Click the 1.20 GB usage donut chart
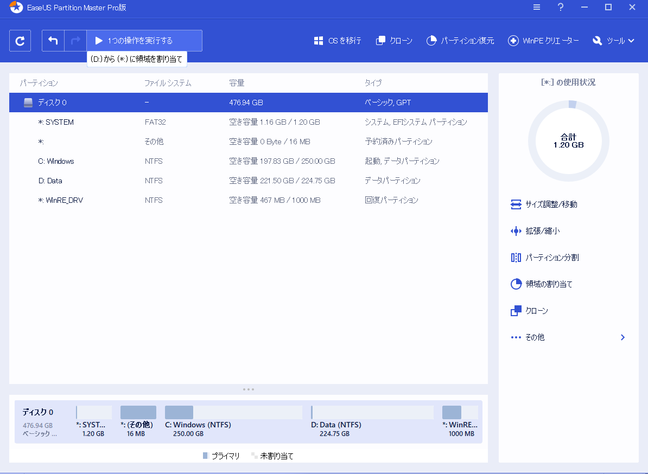The width and height of the screenshot is (648, 474). [568, 140]
